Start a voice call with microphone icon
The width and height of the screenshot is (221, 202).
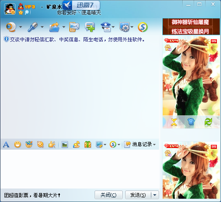click(33, 27)
